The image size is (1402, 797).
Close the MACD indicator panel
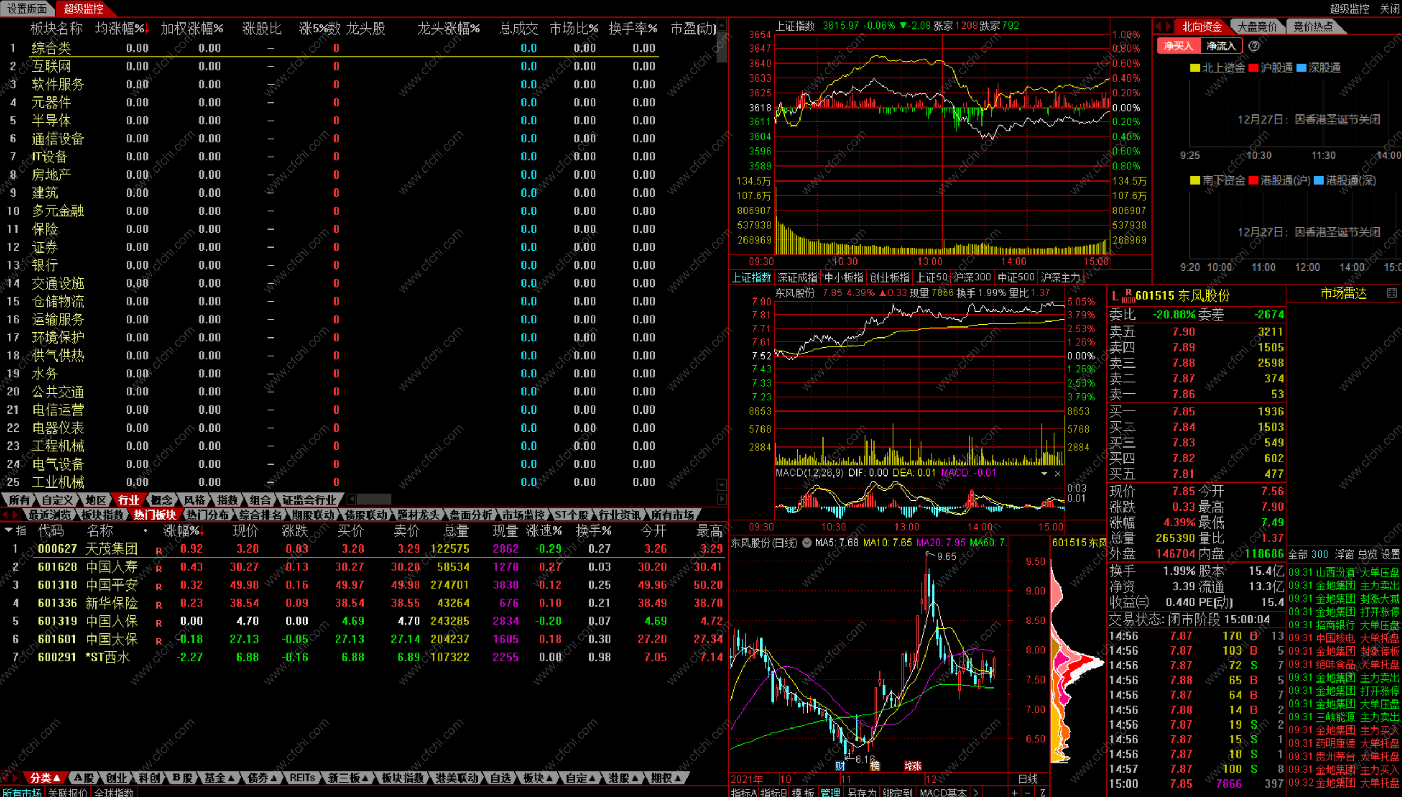point(1058,473)
